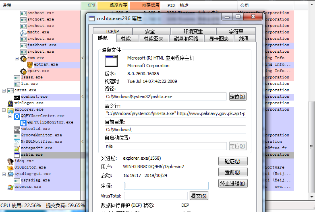Click the 010Editor.exe icon
315x212 pixels.
point(10,168)
